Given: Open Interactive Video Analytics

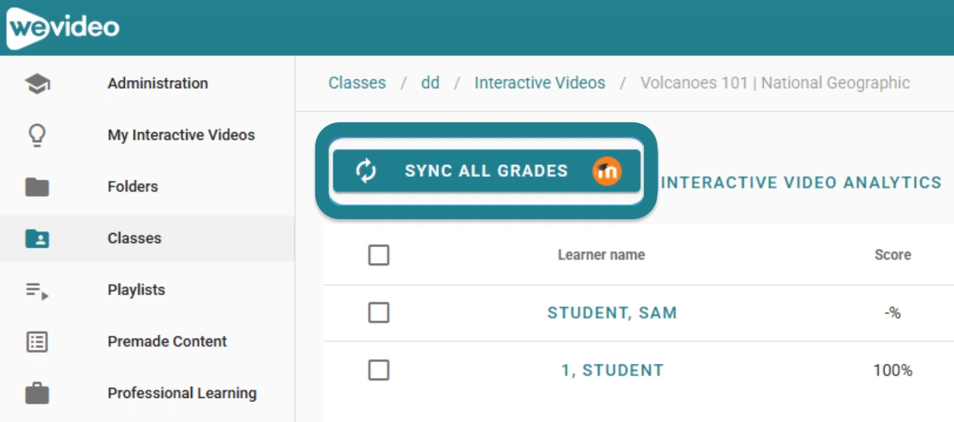Looking at the screenshot, I should coord(801,183).
